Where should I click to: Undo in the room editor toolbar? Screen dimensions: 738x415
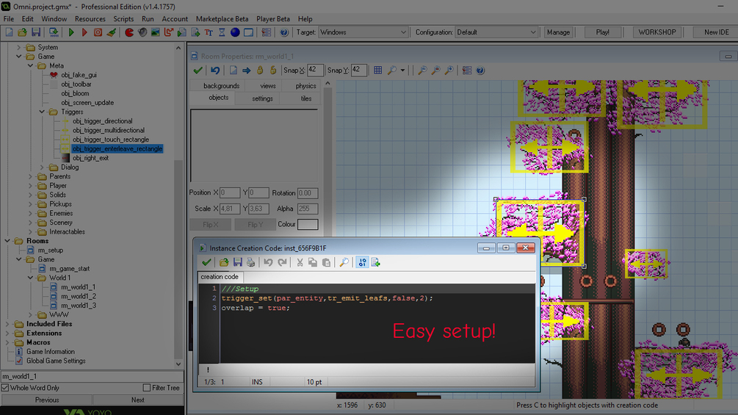coord(215,71)
